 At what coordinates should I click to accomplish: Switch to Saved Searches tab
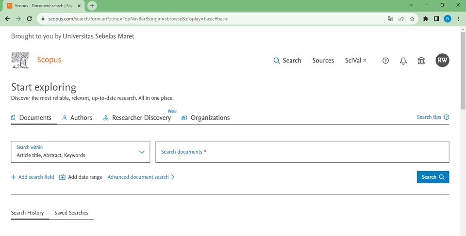(71, 213)
